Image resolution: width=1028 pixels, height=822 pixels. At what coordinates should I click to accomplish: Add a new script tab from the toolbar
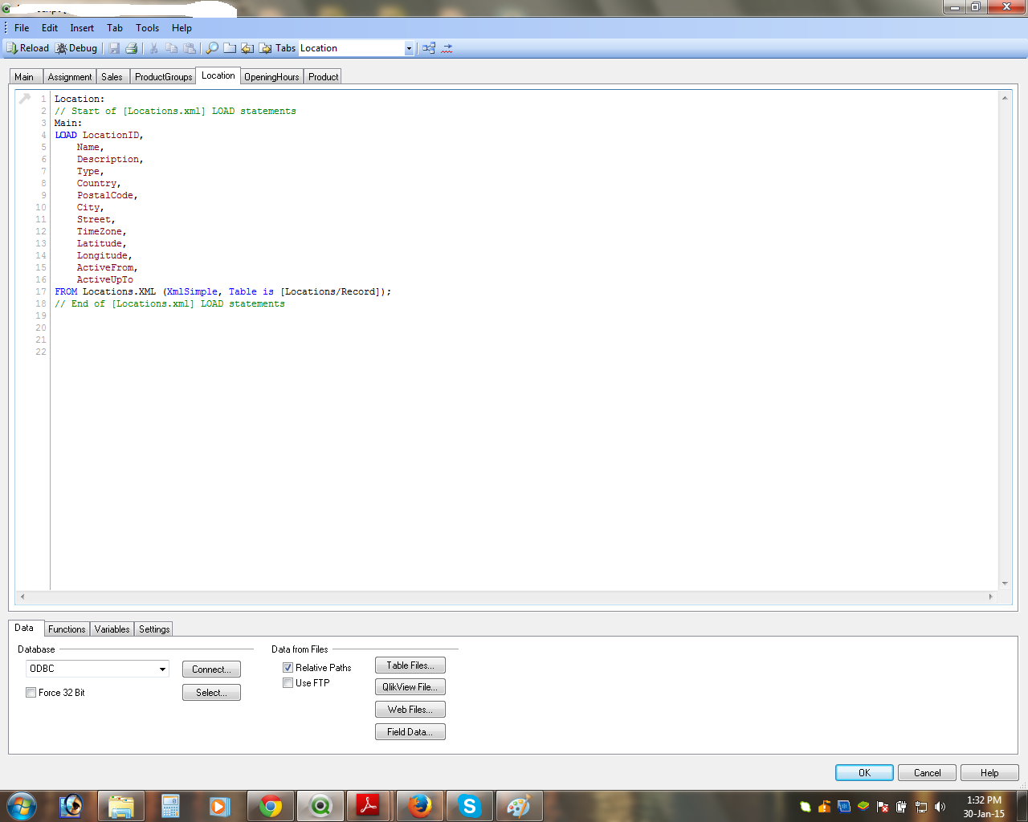tap(230, 48)
